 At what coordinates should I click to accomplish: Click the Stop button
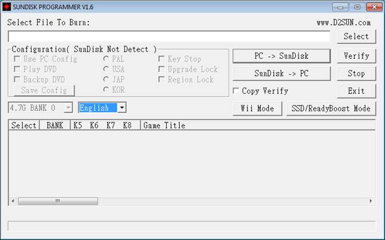pos(356,74)
